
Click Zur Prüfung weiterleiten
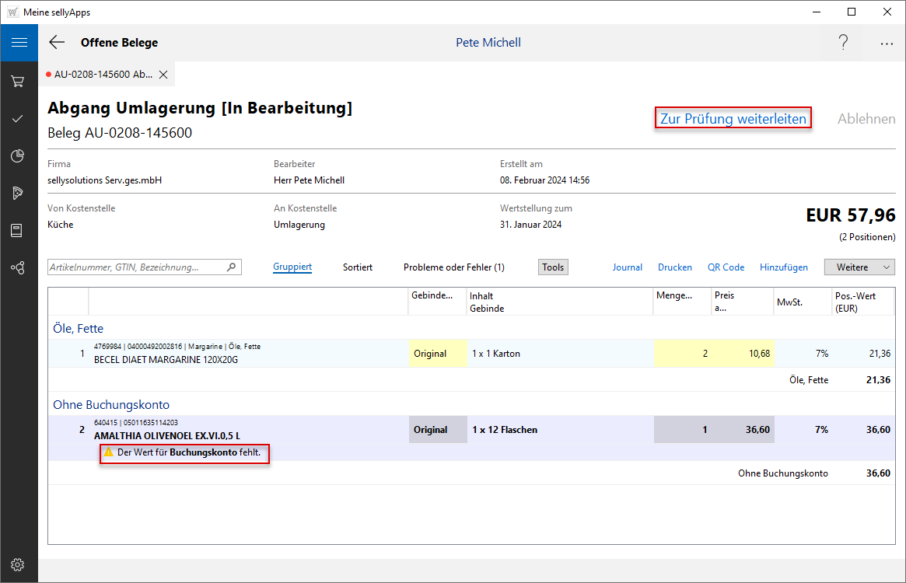[x=733, y=118]
